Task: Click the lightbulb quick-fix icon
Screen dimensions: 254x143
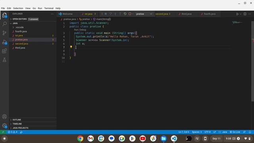Action: coord(71,47)
